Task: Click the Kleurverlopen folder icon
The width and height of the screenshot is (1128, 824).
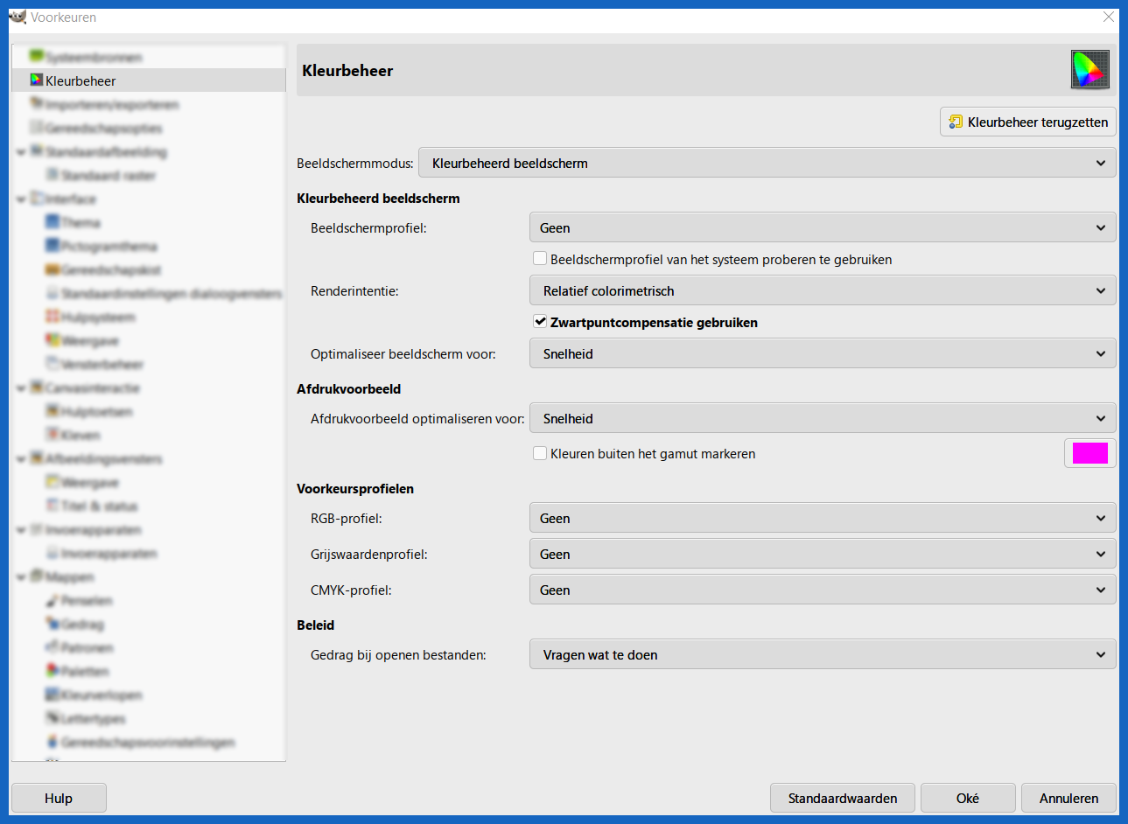Action: point(53,694)
